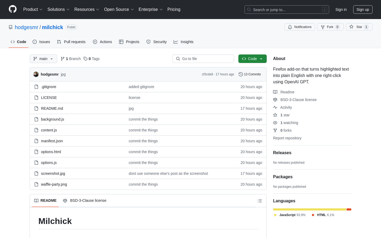The width and height of the screenshot is (381, 238).
Task: Click the Go to file search field
Action: point(203,59)
